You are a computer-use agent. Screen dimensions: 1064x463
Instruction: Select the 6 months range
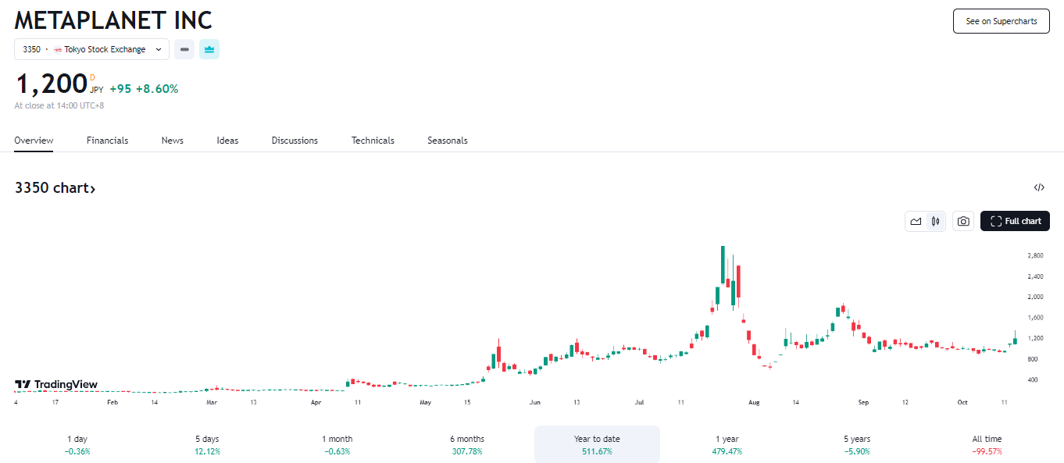pos(467,444)
